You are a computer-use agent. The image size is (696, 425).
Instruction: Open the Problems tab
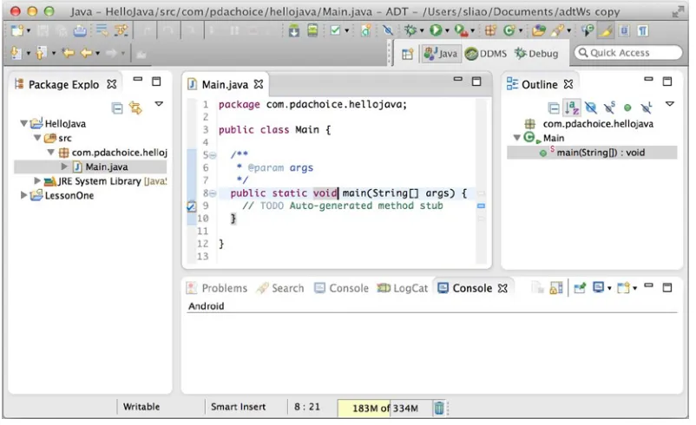[217, 288]
